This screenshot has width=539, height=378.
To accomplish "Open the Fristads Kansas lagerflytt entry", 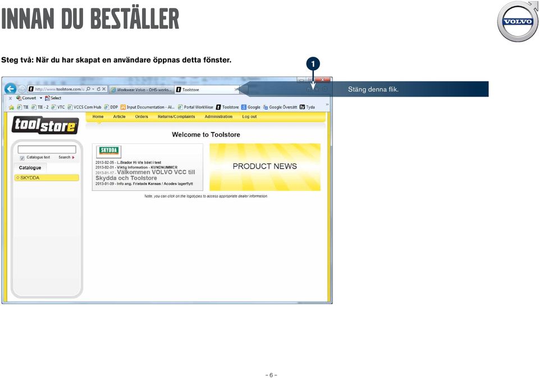I will (144, 184).
